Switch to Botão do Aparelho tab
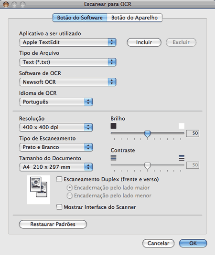The height and width of the screenshot is (255, 215). [134, 18]
